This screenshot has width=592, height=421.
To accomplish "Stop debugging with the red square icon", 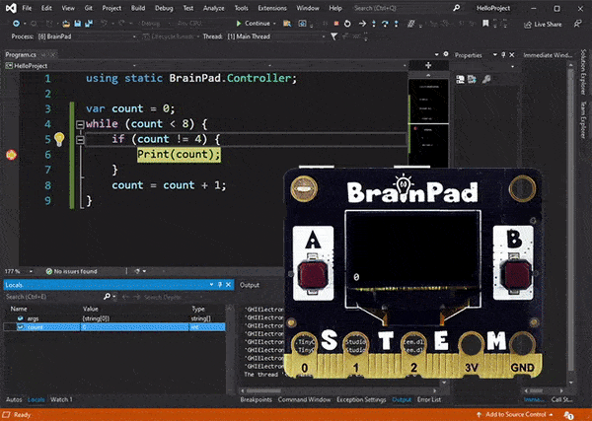I will (x=336, y=24).
